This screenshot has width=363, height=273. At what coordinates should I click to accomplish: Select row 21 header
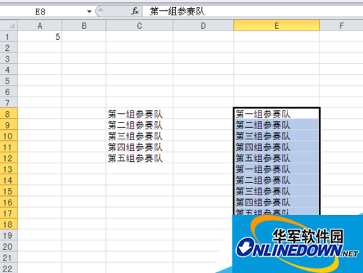tap(9, 258)
